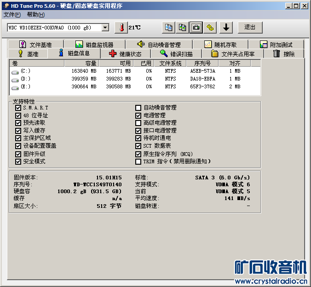Click the 文件系统 column header
The image size is (311, 287).
click(170, 63)
